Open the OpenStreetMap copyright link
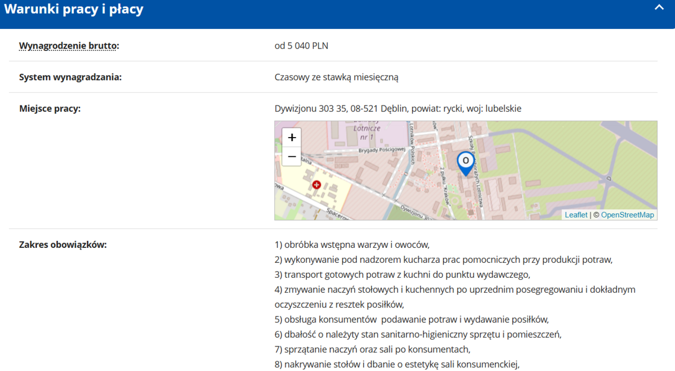 click(627, 215)
